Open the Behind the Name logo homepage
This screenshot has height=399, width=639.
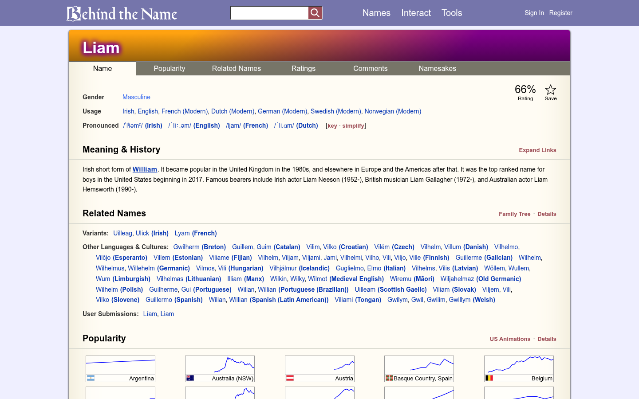tap(122, 13)
